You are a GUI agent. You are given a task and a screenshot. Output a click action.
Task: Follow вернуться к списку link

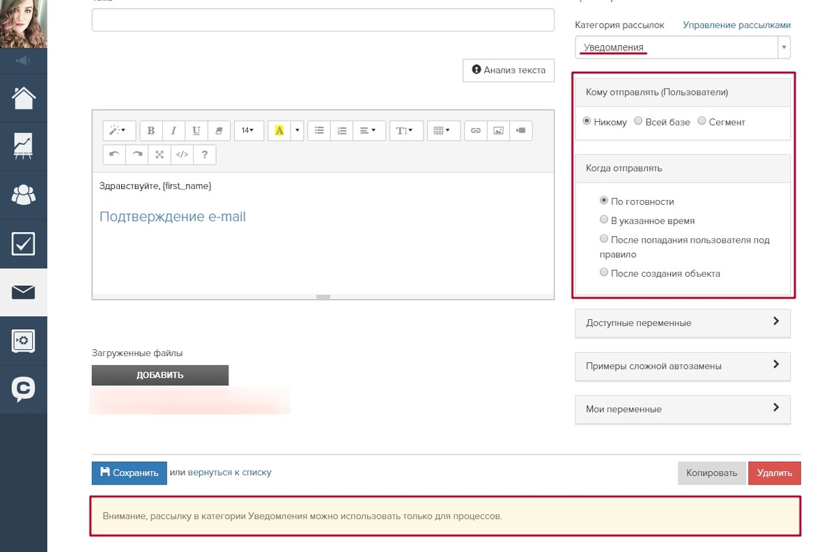tap(229, 473)
